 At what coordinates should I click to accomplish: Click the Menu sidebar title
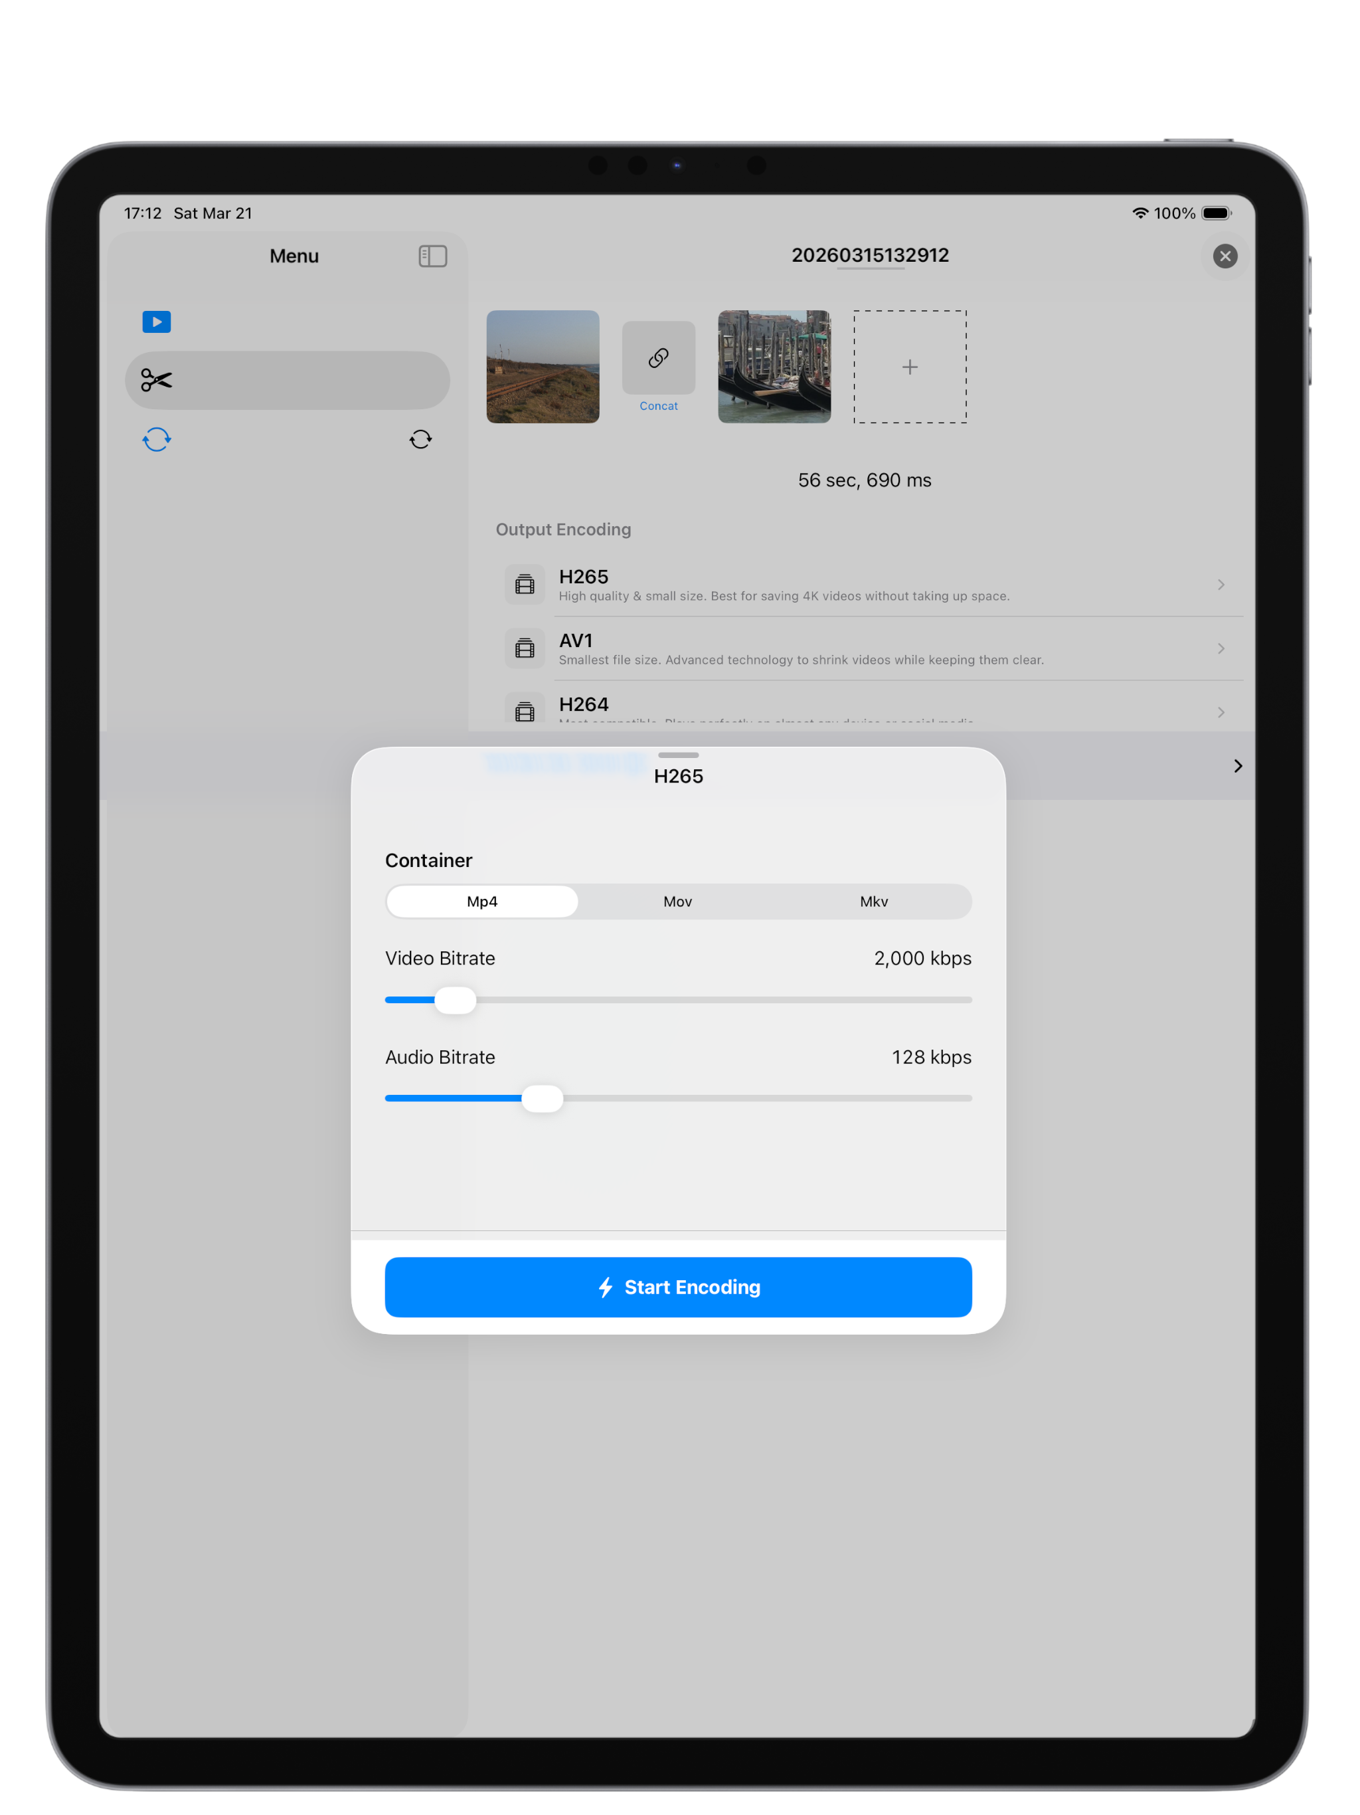tap(294, 256)
